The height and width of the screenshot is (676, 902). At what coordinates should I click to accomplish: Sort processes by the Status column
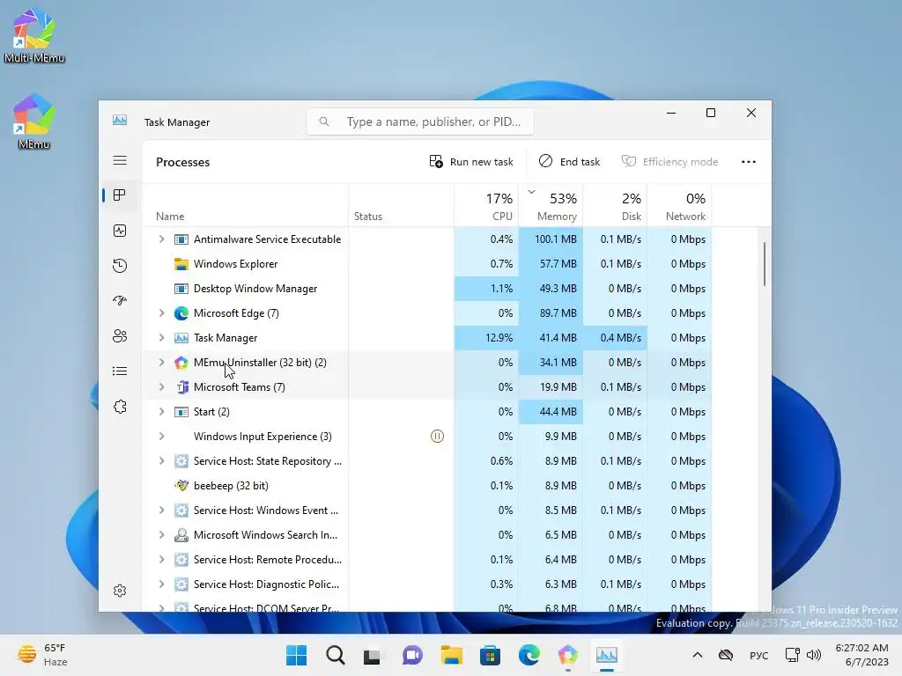point(401,205)
